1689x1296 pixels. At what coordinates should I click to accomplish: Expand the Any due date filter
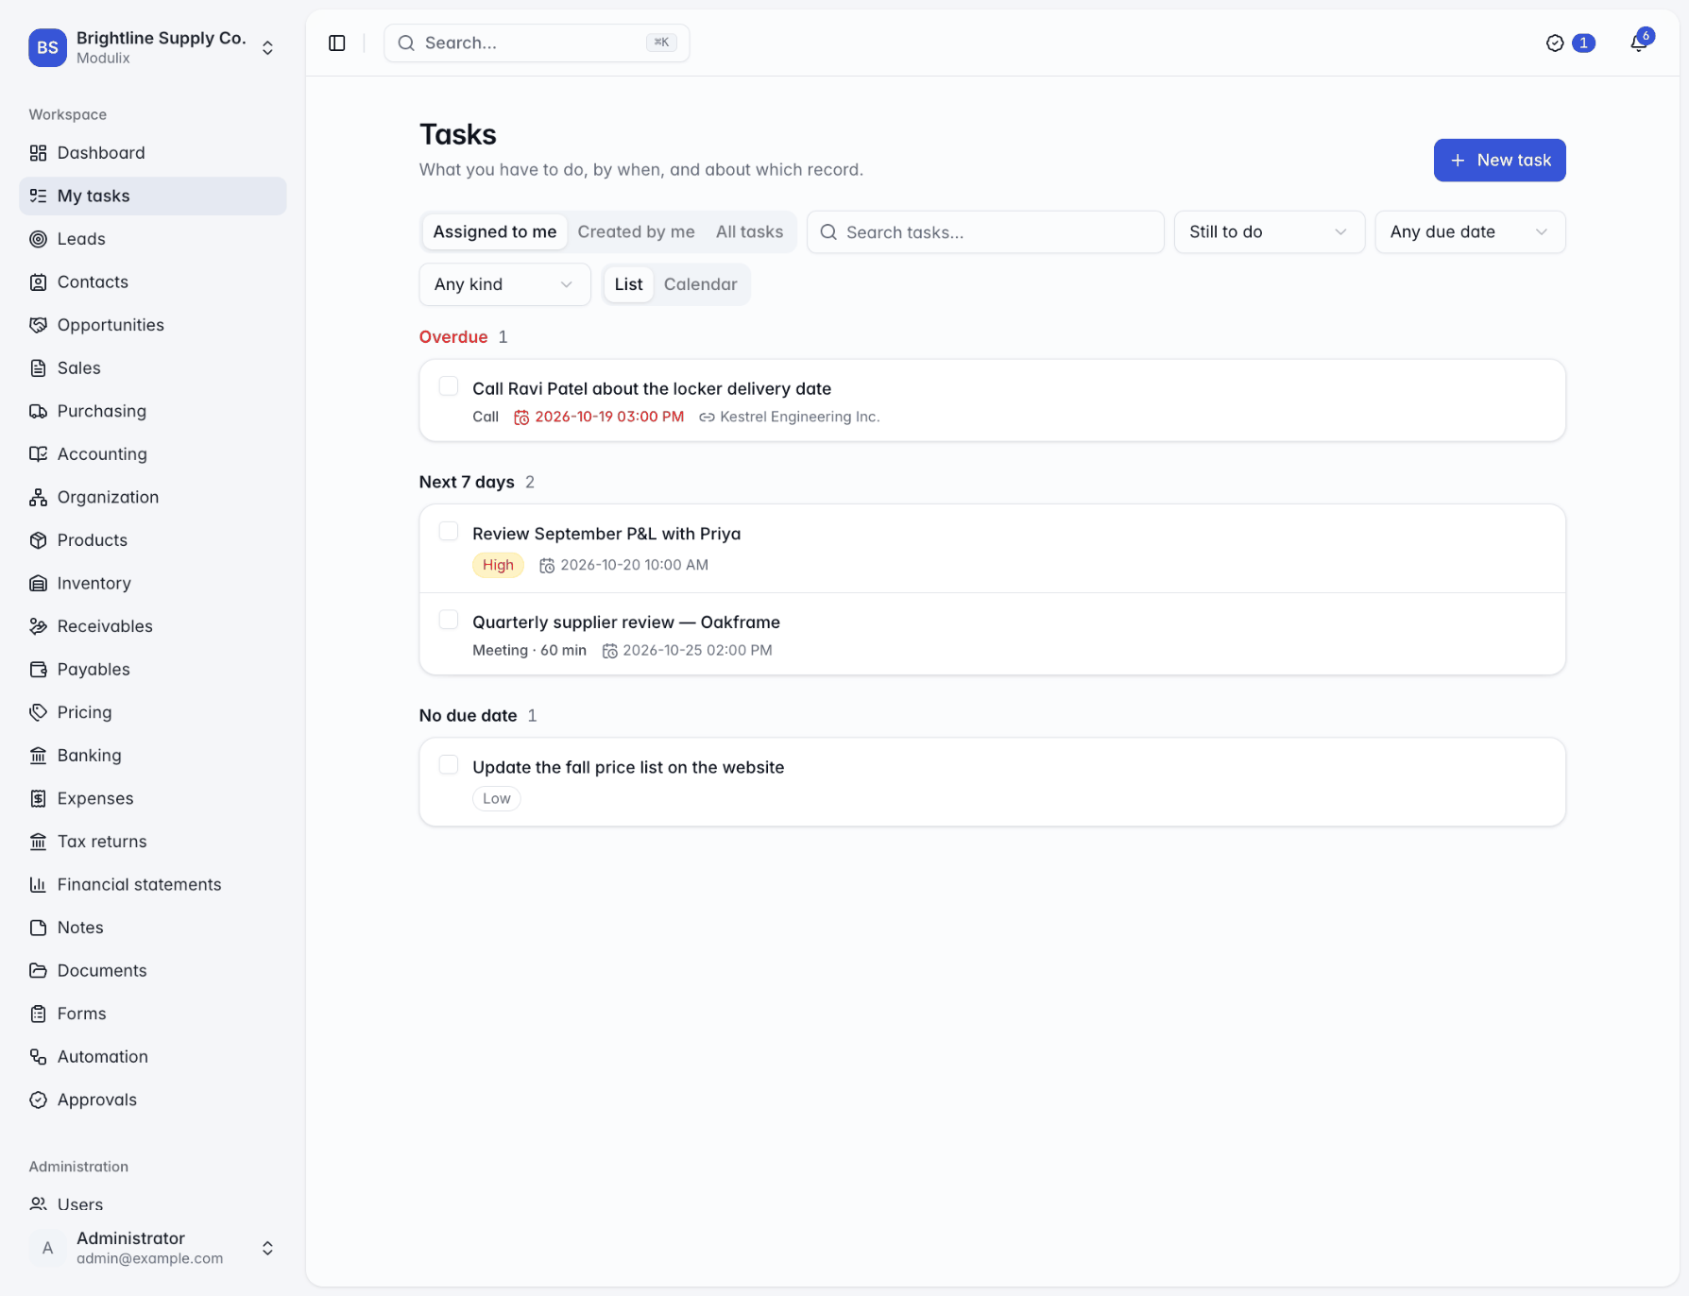pyautogui.click(x=1470, y=232)
